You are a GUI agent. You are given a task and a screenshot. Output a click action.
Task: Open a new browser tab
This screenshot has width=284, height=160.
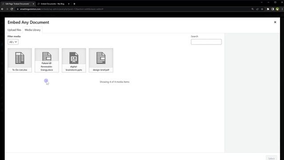coord(74,4)
